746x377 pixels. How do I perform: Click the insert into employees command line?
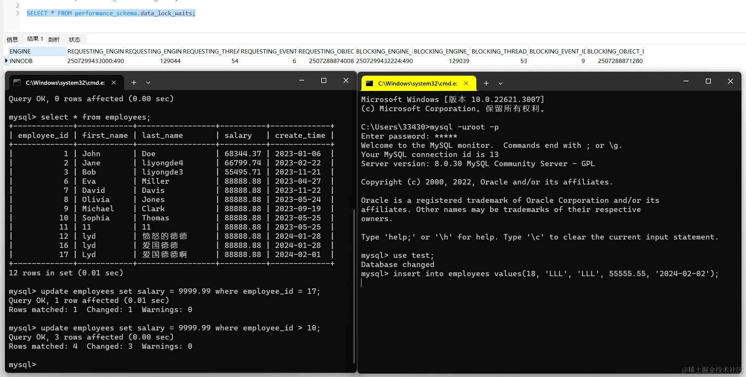click(x=540, y=274)
